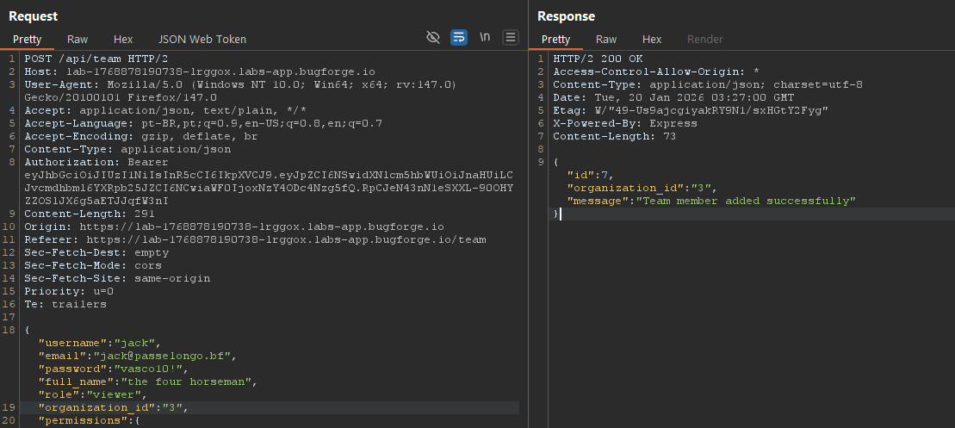The height and width of the screenshot is (428, 955).
Task: Click the request "organization_id":"3" line
Action: [114, 407]
